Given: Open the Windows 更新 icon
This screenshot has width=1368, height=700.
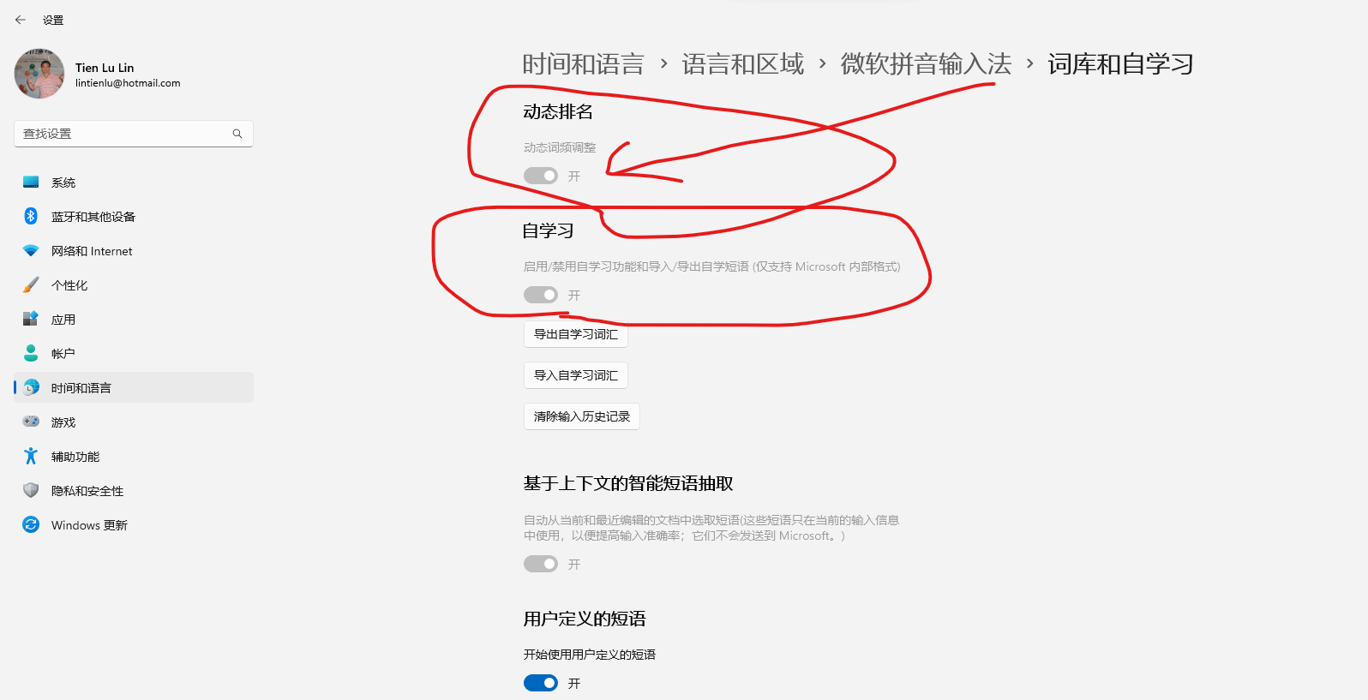Looking at the screenshot, I should 31,524.
